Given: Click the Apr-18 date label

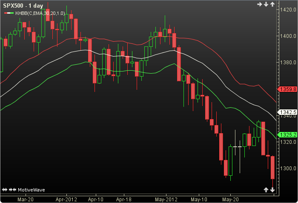Looking at the screenshot, I should point(124,200).
